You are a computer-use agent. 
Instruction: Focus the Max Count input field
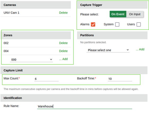pyautogui.click(x=46, y=79)
